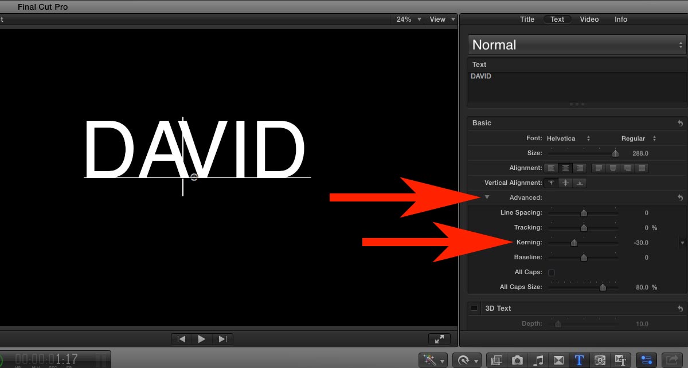Open the viewer View options dropdown
This screenshot has height=368, width=688.
pyautogui.click(x=442, y=19)
